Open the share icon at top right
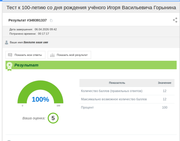Image resolution: width=180 pixels, height=141 pixels. (x=175, y=20)
